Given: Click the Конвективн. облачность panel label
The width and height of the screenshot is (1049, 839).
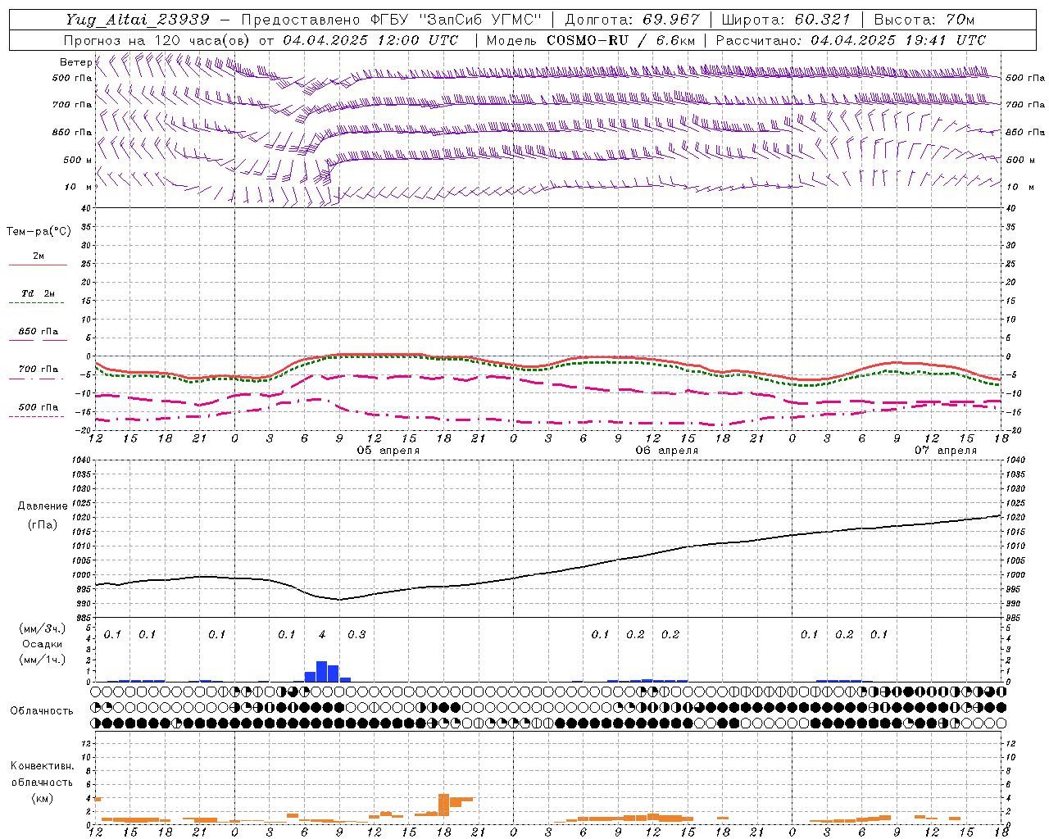Looking at the screenshot, I should pyautogui.click(x=43, y=774).
